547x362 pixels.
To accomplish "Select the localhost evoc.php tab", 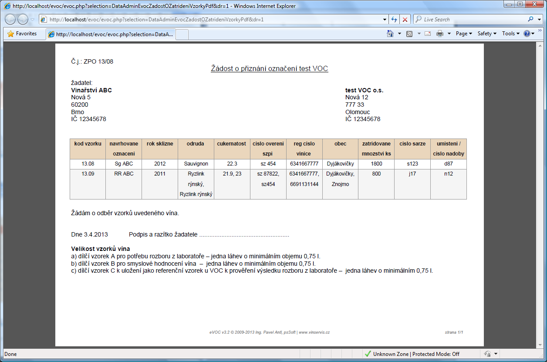I will click(111, 34).
